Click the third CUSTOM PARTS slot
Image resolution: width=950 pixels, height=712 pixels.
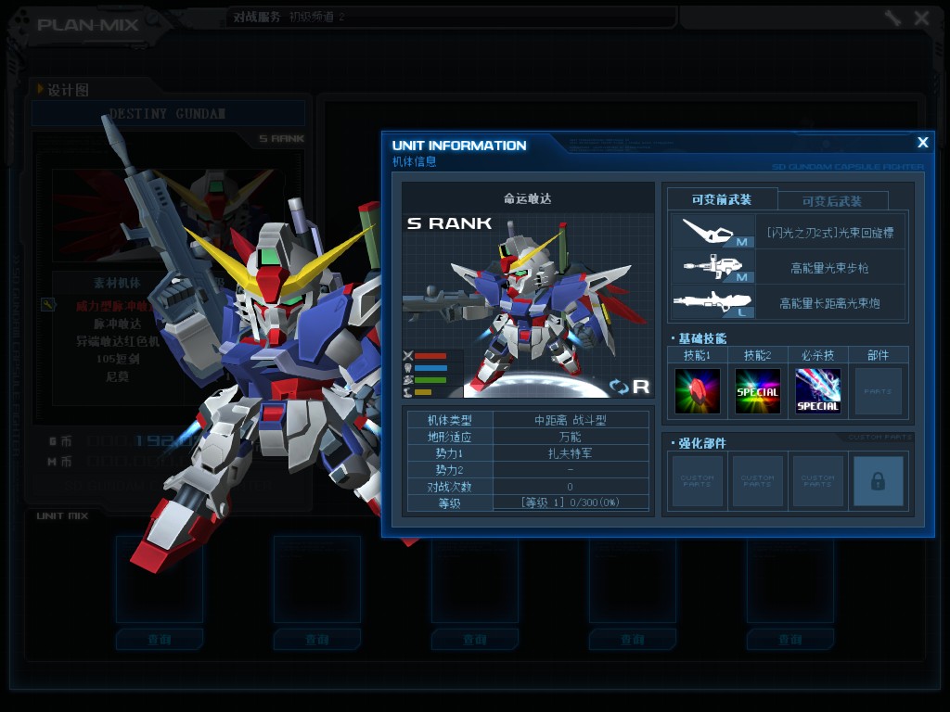coord(818,481)
